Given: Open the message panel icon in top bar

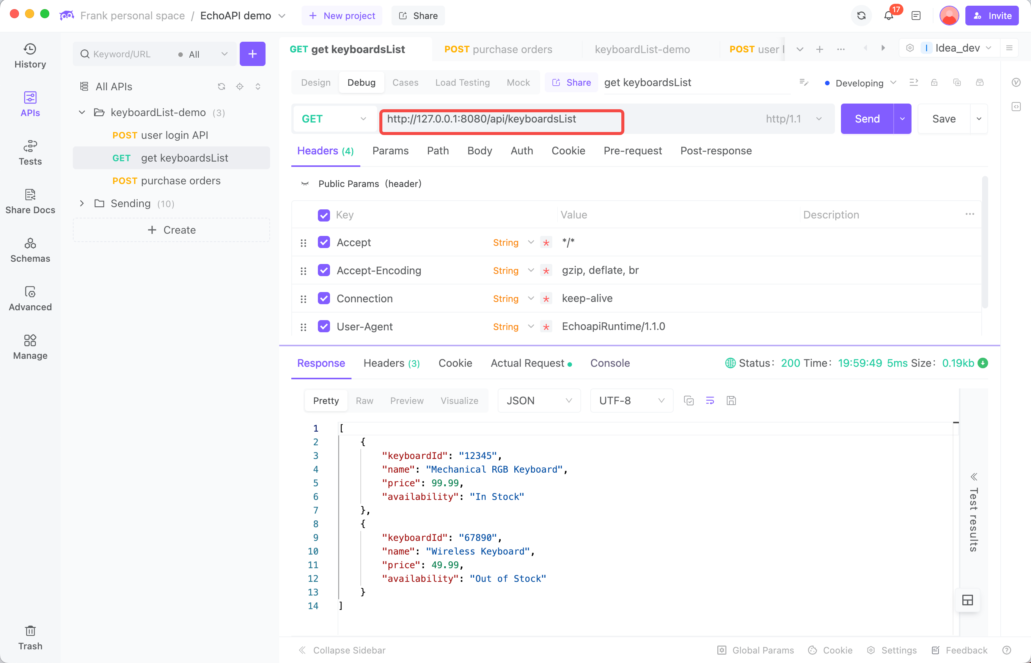Looking at the screenshot, I should point(916,16).
